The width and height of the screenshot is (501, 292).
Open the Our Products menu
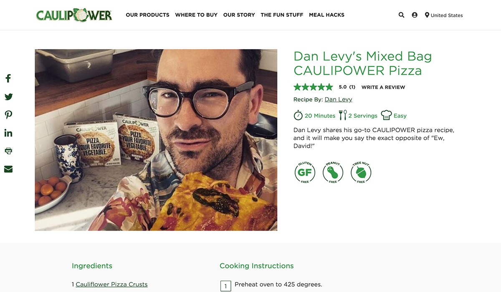(x=147, y=15)
